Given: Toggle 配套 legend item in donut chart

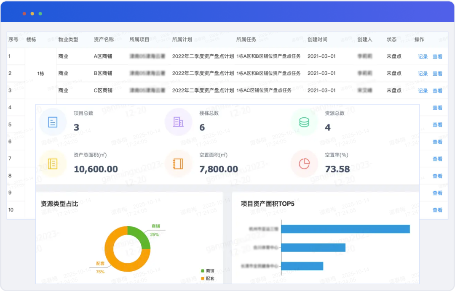Looking at the screenshot, I should point(207,278).
